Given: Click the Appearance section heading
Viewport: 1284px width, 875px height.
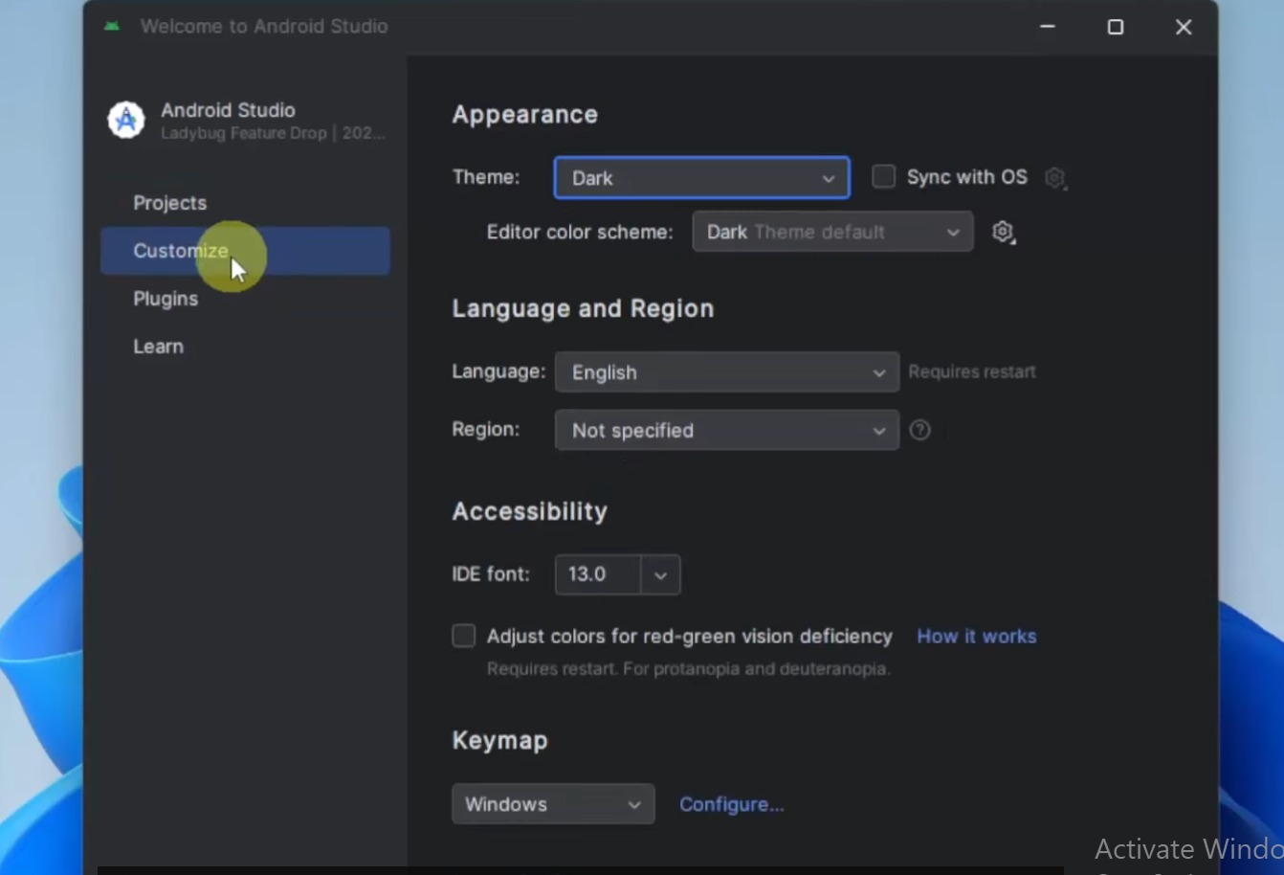Looking at the screenshot, I should pos(524,115).
